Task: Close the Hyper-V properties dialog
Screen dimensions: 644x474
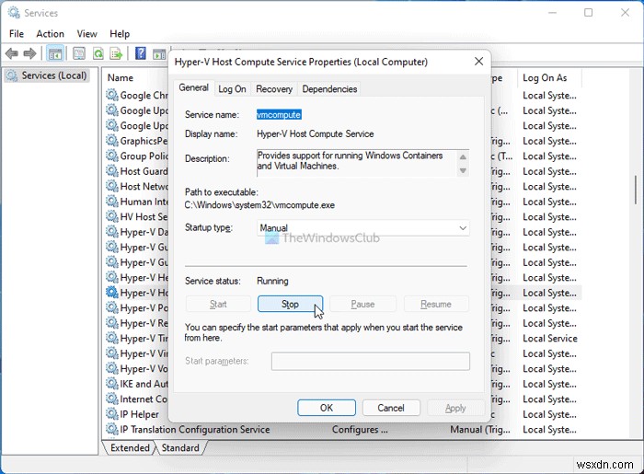Action: point(479,62)
